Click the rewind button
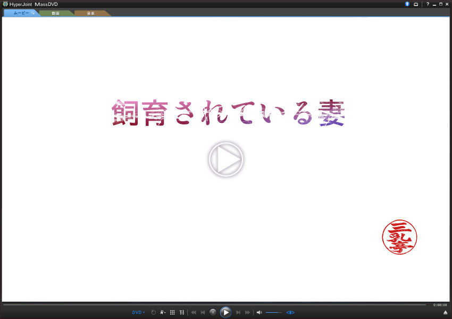452x319 pixels. pyautogui.click(x=194, y=313)
